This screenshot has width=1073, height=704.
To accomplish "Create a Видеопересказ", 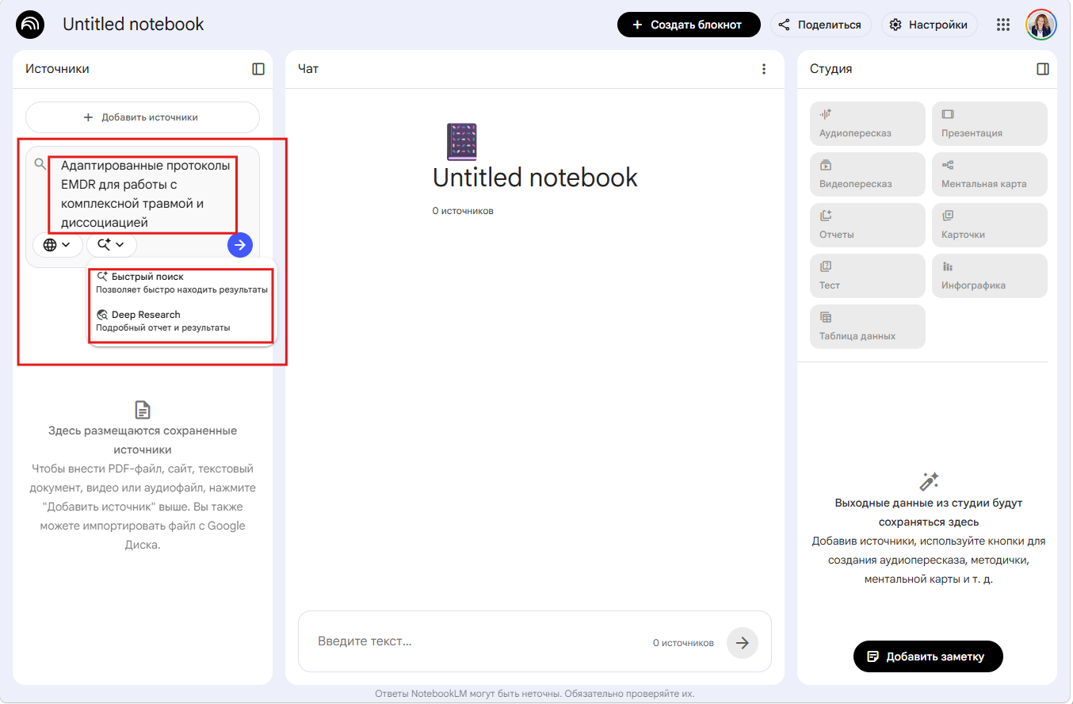I will (868, 174).
